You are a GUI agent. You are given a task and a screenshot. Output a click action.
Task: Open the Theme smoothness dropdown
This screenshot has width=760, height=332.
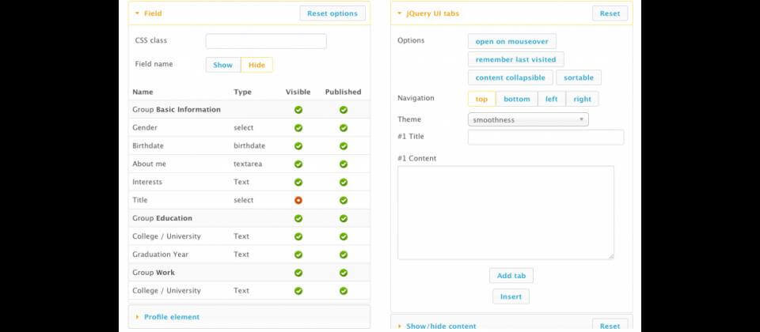[528, 119]
